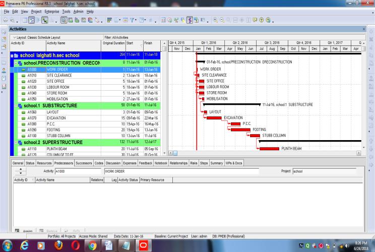This screenshot has width=375, height=252.
Task: Toggle relationship lines in the Gantt chart
Action: click(45, 20)
